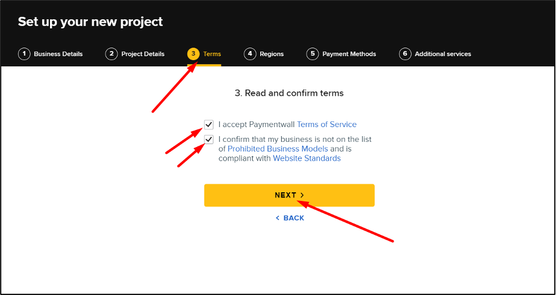
Task: Jump to the Additional services tab
Action: click(x=443, y=54)
